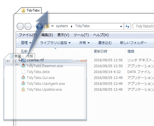The image size is (154, 126).
Task: Select the TidyTabs.UipiAgent.exe file name
Action: click(x=46, y=84)
